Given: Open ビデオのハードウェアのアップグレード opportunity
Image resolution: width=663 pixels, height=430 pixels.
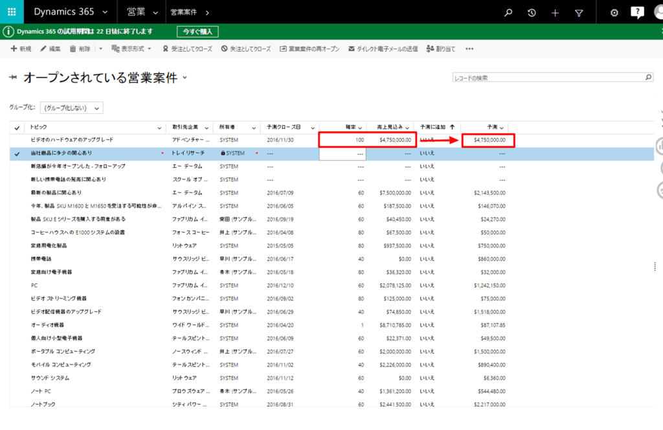Looking at the screenshot, I should tap(72, 139).
